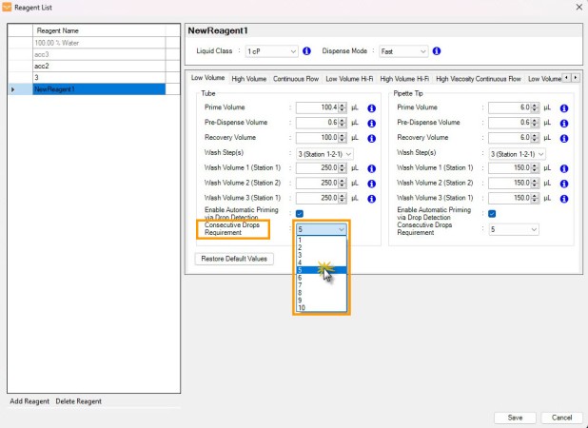Viewport: 588px width, 428px height.
Task: Open the Continuous Flow tab
Action: coord(296,79)
